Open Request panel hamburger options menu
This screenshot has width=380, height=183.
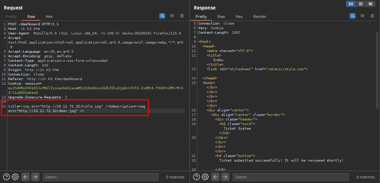tap(182, 16)
